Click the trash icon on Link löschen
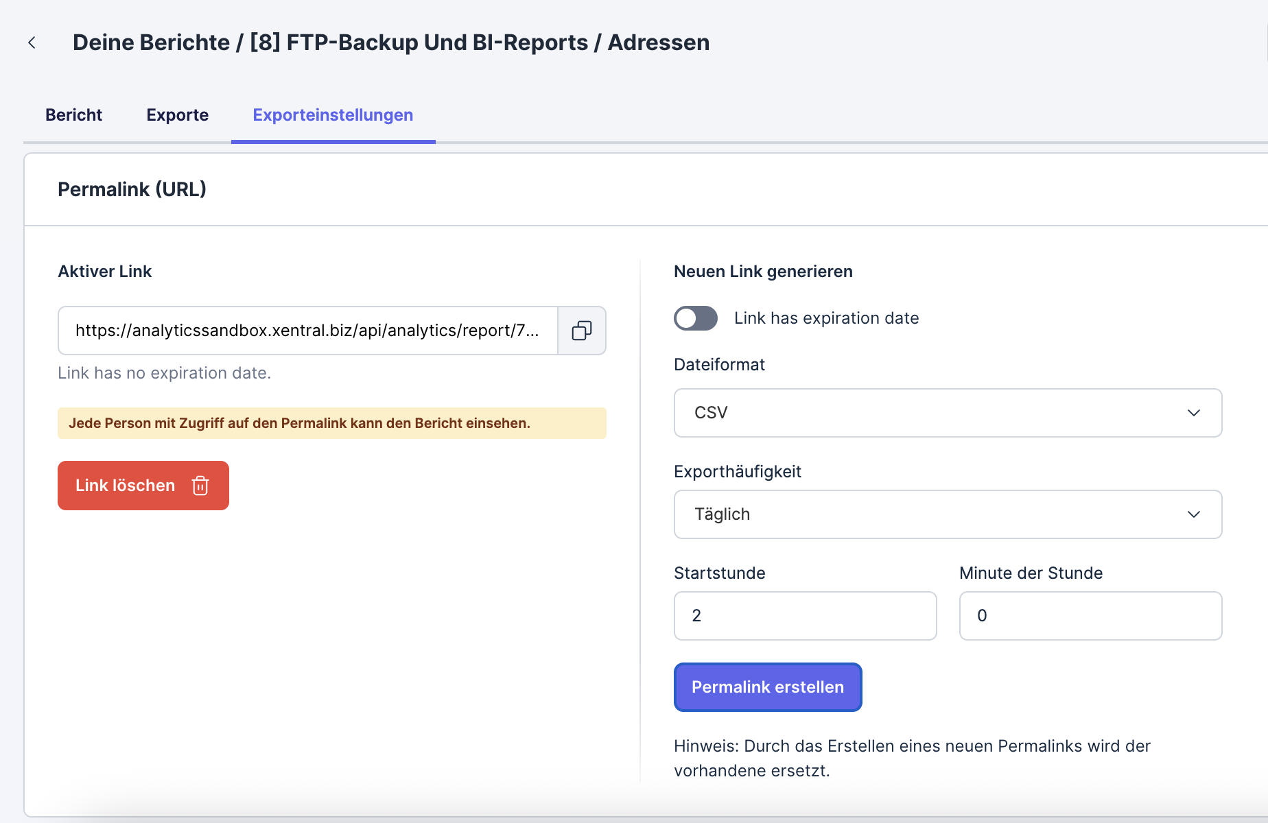Screen dimensions: 1268x823 (x=200, y=486)
